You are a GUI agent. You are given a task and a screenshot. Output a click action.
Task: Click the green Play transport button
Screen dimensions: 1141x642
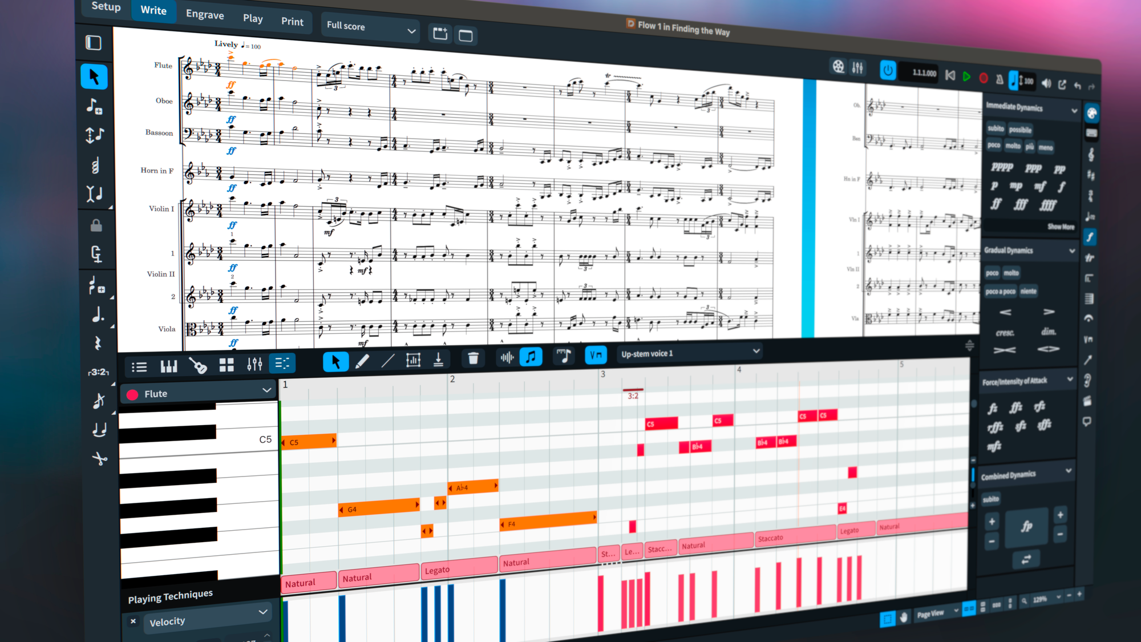(966, 76)
